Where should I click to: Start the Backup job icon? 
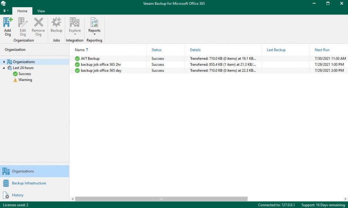pyautogui.click(x=56, y=22)
